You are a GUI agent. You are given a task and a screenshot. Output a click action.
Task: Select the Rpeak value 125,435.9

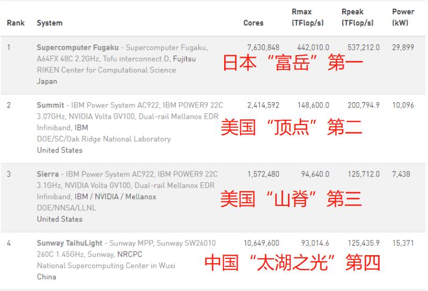[363, 243]
